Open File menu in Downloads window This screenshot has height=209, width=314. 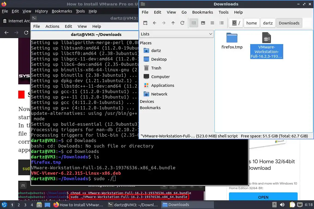point(145,12)
